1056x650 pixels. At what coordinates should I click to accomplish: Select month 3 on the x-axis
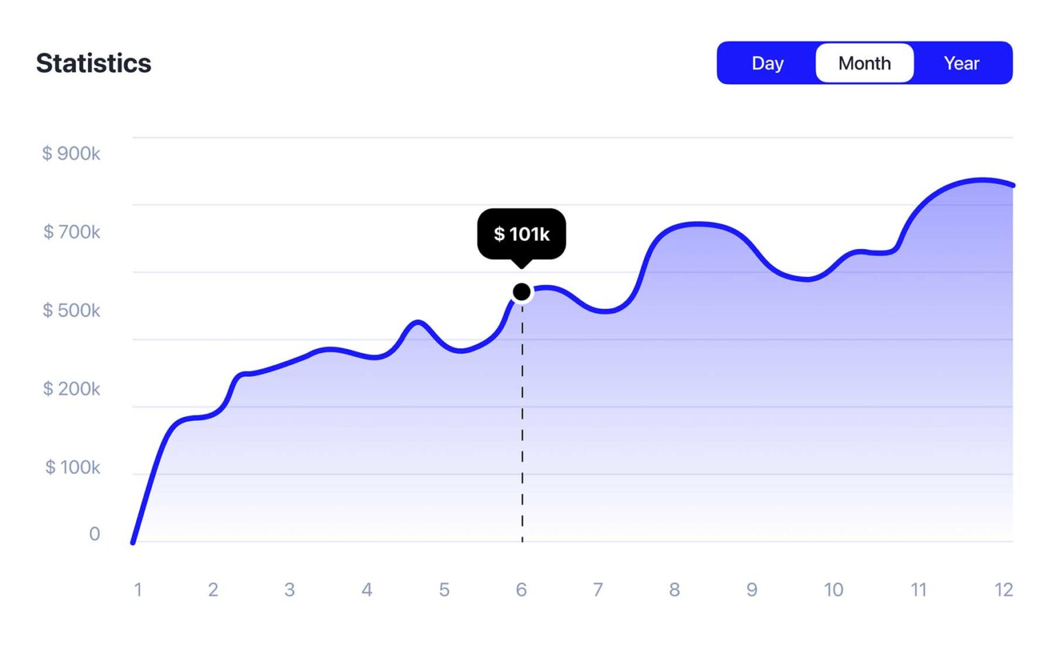(289, 589)
